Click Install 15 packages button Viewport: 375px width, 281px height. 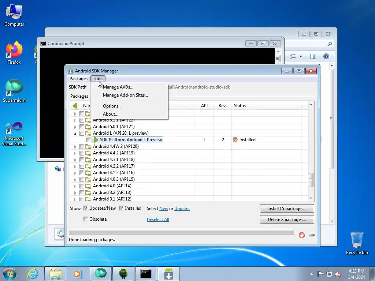click(287, 208)
